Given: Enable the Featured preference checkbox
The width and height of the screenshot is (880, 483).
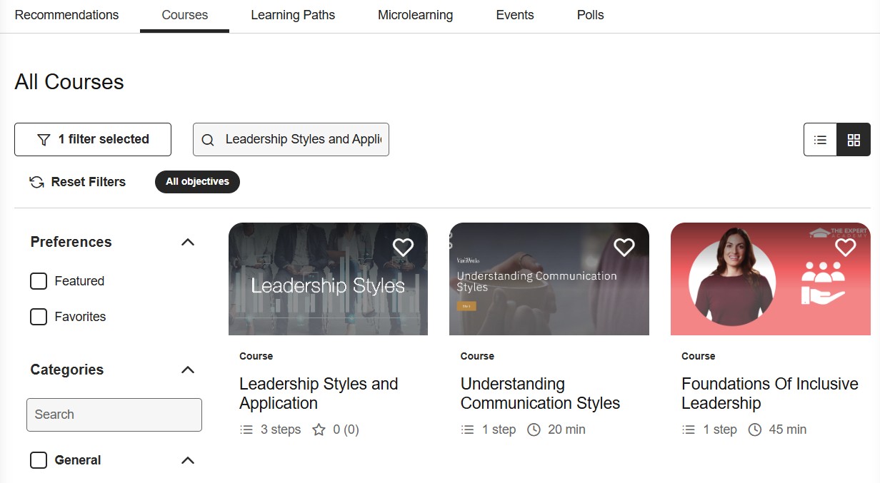Looking at the screenshot, I should point(39,281).
